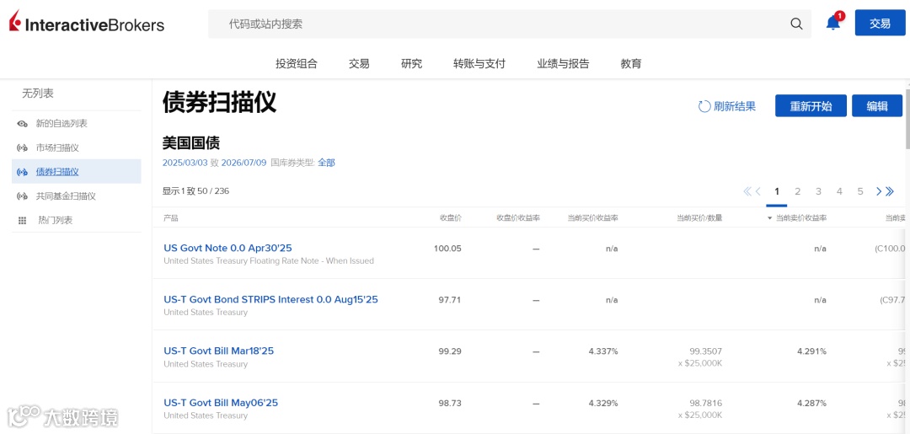Viewport: 910px width, 434px height.
Task: Click the 刷新结果 link
Action: (x=735, y=106)
